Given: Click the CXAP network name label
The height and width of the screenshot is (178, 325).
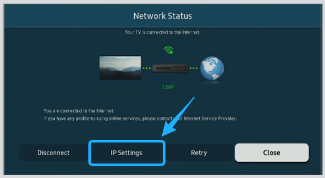Looking at the screenshot, I should [168, 87].
